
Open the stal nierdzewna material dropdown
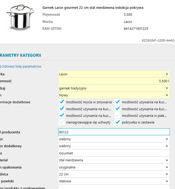[114, 160]
